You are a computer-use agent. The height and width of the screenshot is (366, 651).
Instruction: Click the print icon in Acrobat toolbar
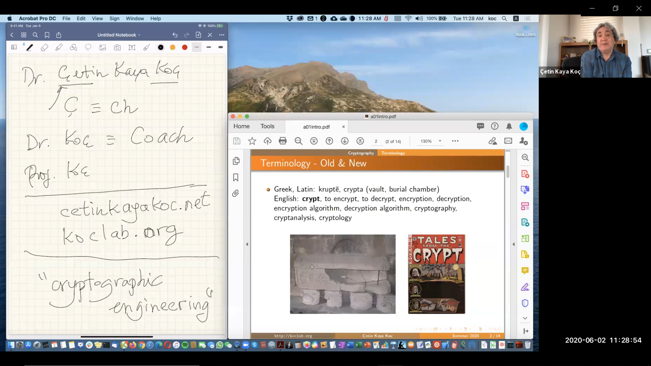click(x=282, y=141)
